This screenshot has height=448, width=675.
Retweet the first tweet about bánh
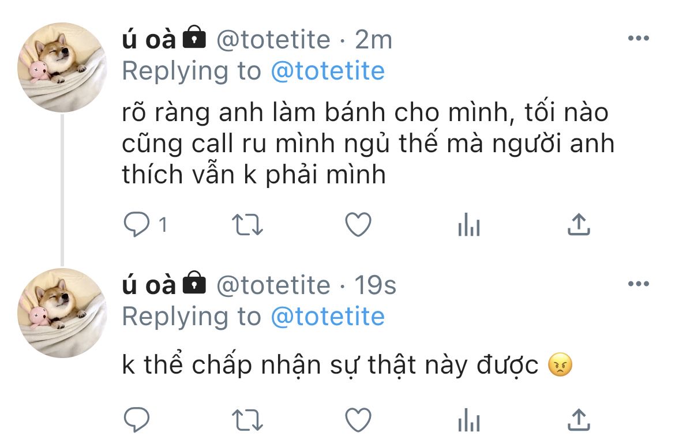click(247, 225)
